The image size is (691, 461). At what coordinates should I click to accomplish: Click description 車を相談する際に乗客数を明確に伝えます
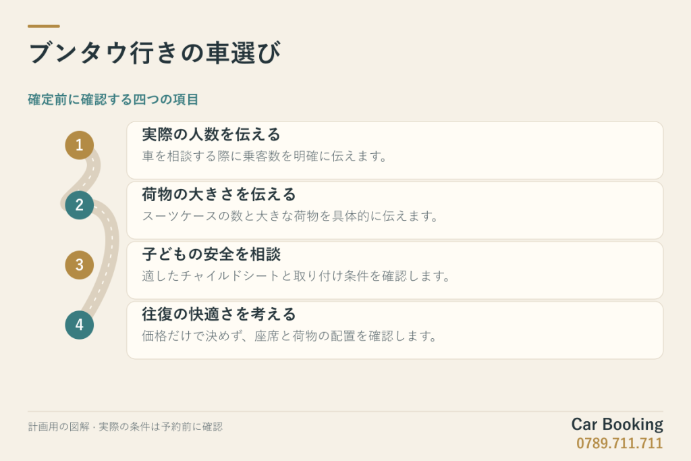click(x=265, y=156)
